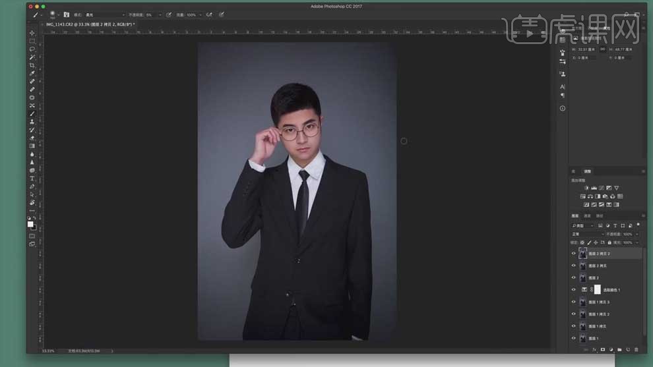Image resolution: width=653 pixels, height=367 pixels.
Task: Select the Path Selection tool
Action: [32, 194]
